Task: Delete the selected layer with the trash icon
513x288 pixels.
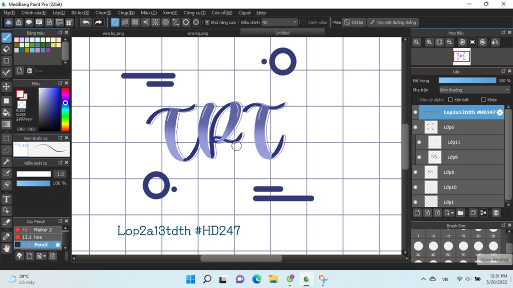Action: coord(496,213)
